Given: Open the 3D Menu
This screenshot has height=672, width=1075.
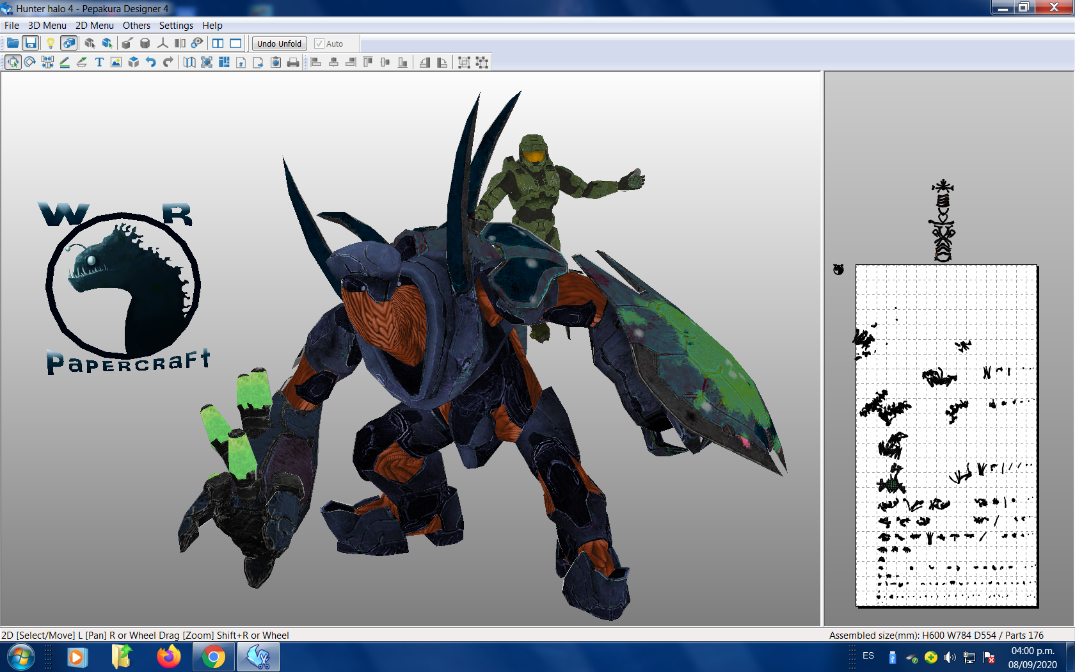Looking at the screenshot, I should coord(47,25).
